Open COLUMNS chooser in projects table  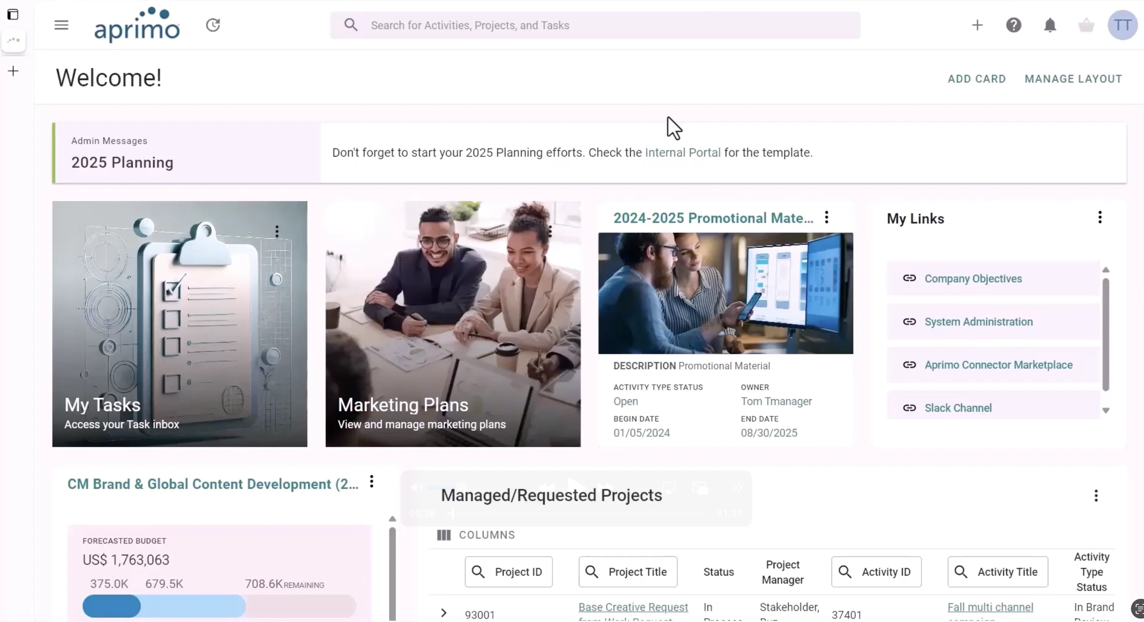[x=476, y=535]
